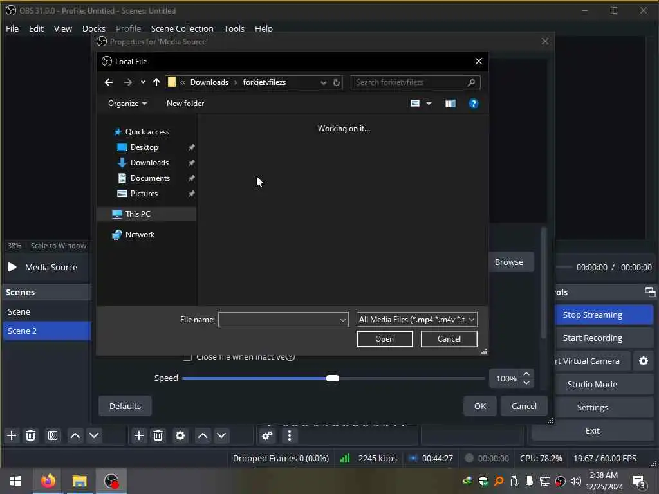Viewport: 659px width, 494px height.
Task: Remove selected source with trash icon
Action: click(x=158, y=435)
